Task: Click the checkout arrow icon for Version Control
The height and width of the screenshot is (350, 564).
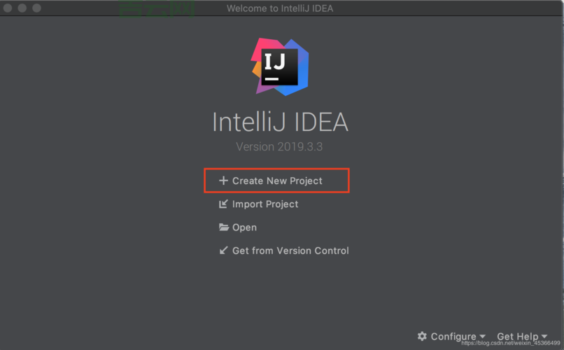Action: (223, 251)
